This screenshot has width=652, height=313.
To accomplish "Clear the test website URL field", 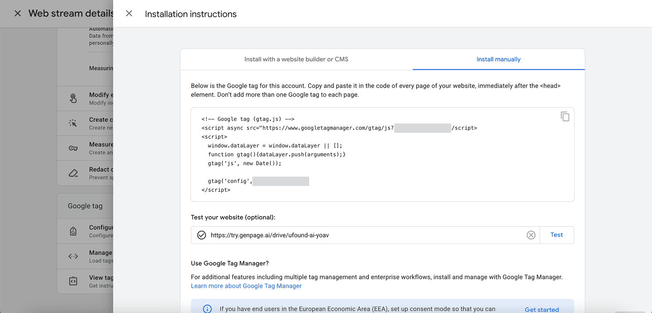I will coord(531,235).
